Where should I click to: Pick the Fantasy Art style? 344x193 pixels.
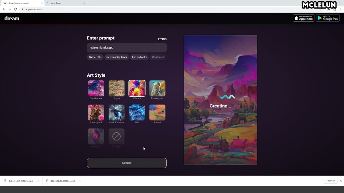[157, 88]
